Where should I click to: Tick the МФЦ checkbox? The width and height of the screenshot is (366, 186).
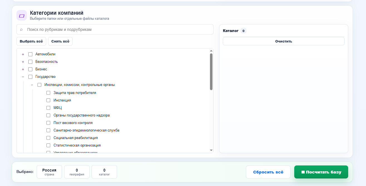[x=48, y=108]
